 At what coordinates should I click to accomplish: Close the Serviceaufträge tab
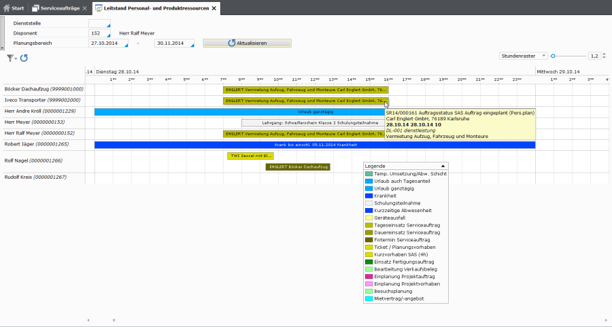tap(84, 8)
